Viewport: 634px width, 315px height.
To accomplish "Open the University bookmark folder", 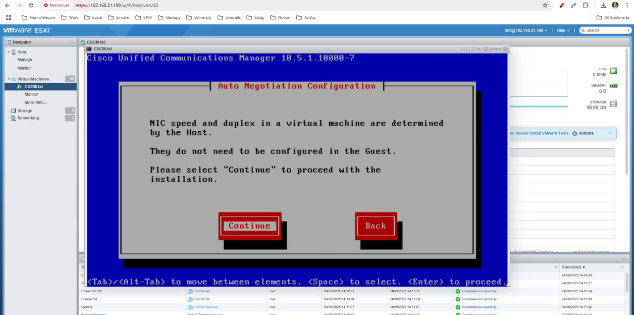I will (x=199, y=17).
